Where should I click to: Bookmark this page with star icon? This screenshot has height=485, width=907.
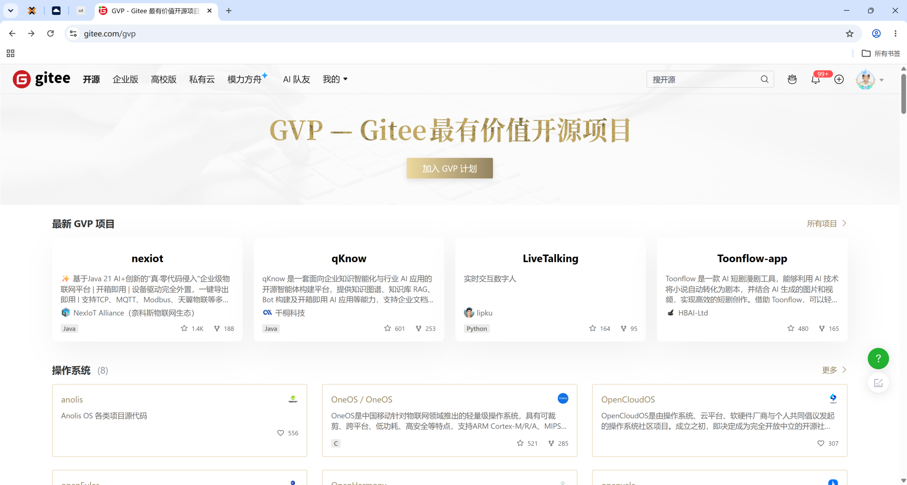[x=850, y=34]
